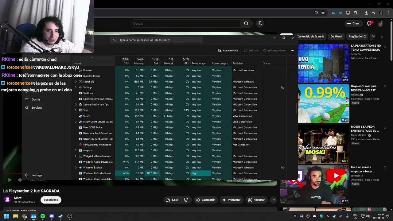393x221 pixels.
Task: Expand the warp-svc process row
Action: 76,150
